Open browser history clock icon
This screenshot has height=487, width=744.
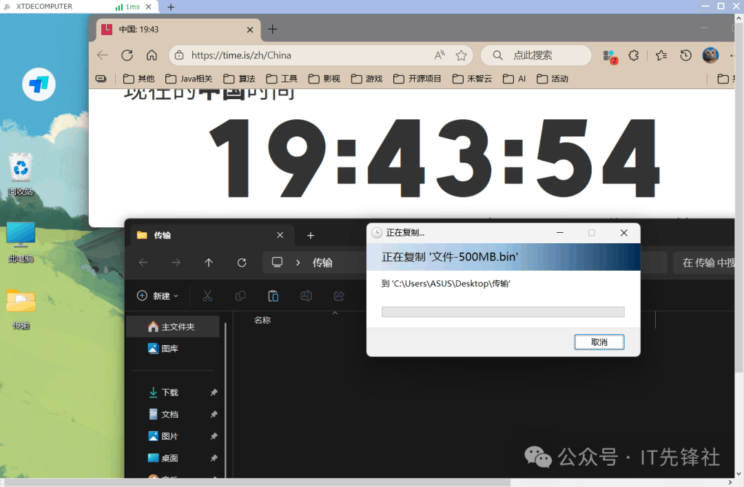pyautogui.click(x=685, y=55)
